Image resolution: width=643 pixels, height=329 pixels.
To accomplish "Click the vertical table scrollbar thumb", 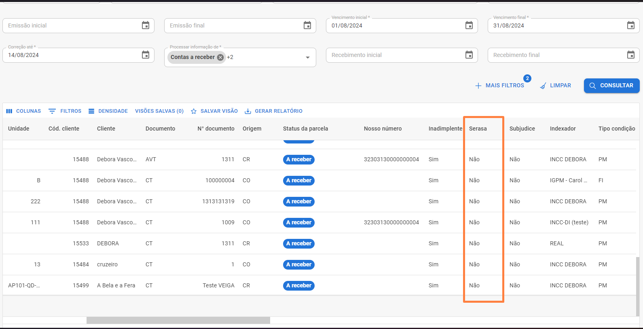I will pos(638,286).
